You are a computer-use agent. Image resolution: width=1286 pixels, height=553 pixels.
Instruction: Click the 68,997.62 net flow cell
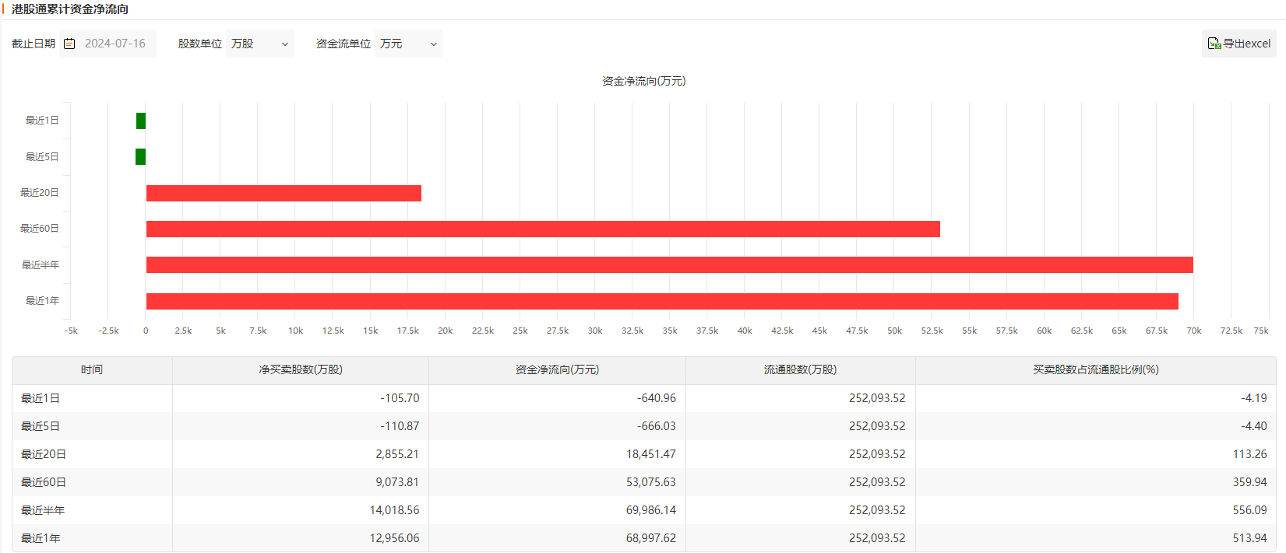tap(557, 538)
